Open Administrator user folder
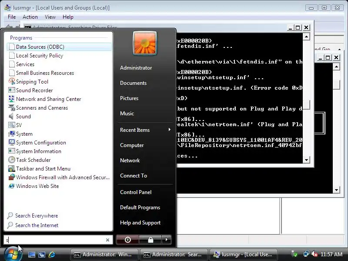Screen dimensions: 348x261 [136, 68]
